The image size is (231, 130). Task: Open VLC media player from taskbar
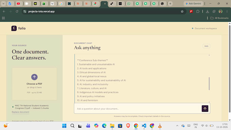click(x=160, y=126)
